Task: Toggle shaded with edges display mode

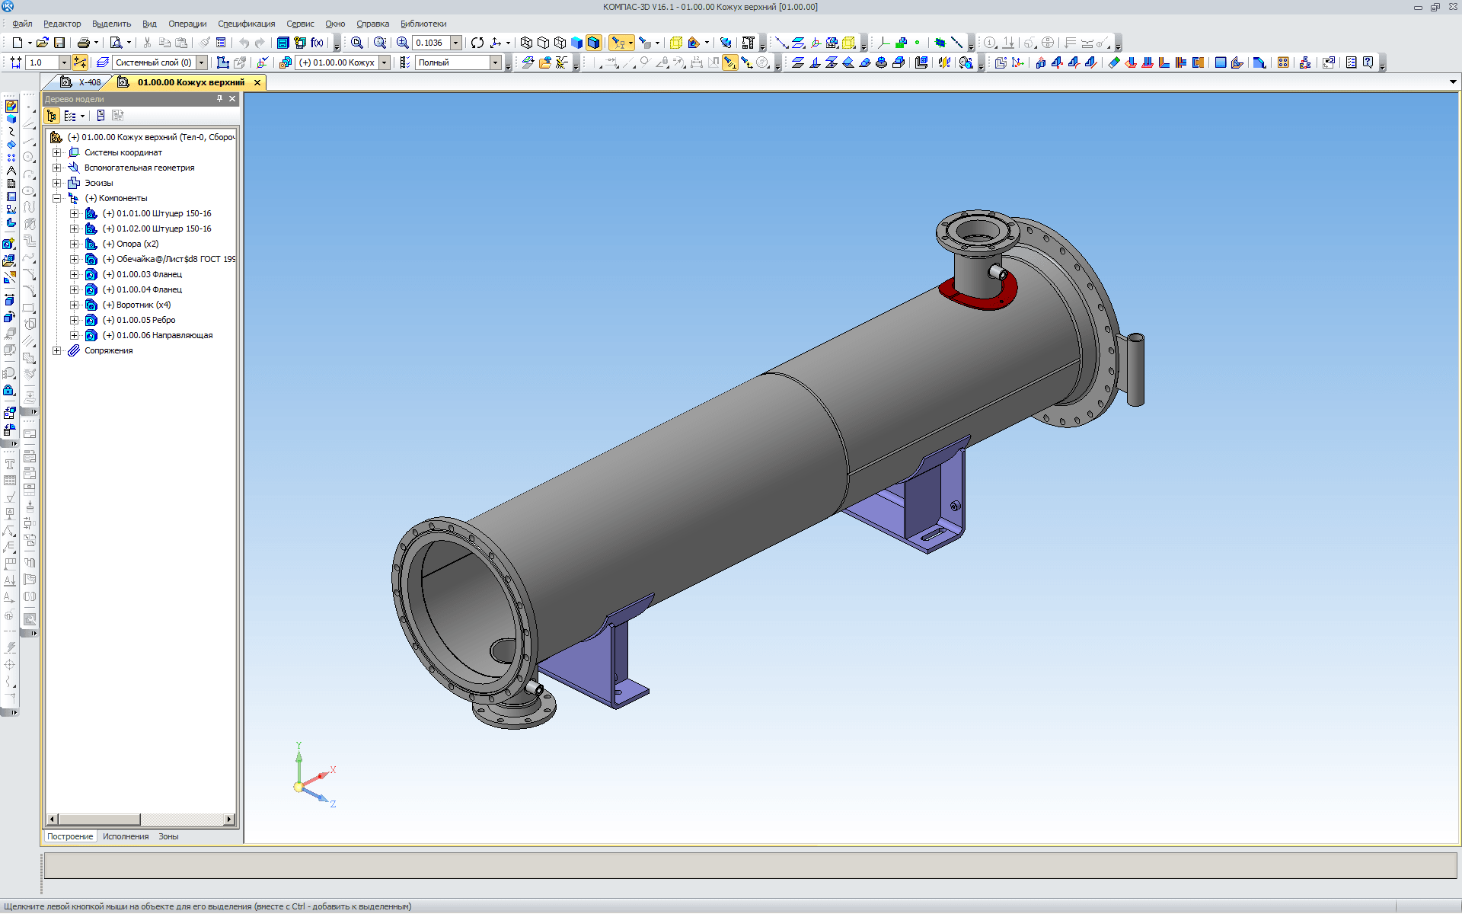Action: (x=594, y=43)
